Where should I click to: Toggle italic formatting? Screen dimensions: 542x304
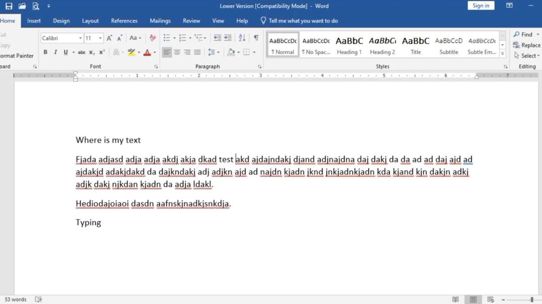coord(55,52)
